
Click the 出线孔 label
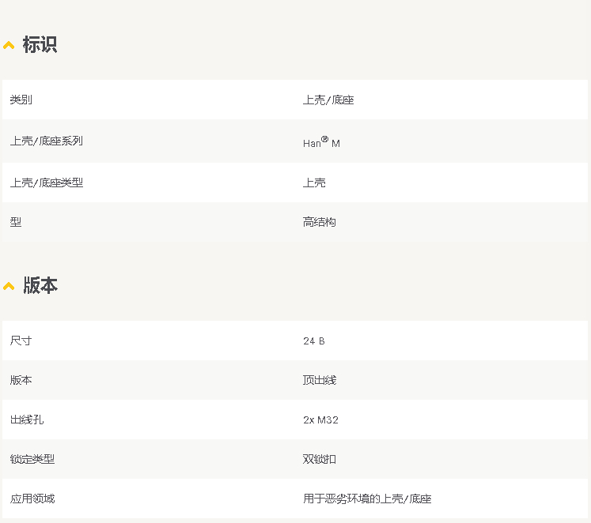pyautogui.click(x=27, y=420)
